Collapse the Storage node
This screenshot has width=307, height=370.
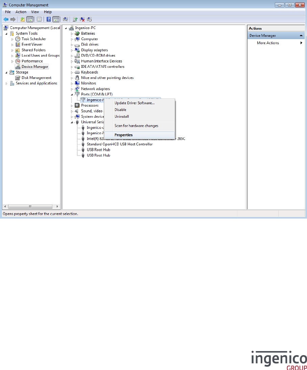click(x=6, y=73)
